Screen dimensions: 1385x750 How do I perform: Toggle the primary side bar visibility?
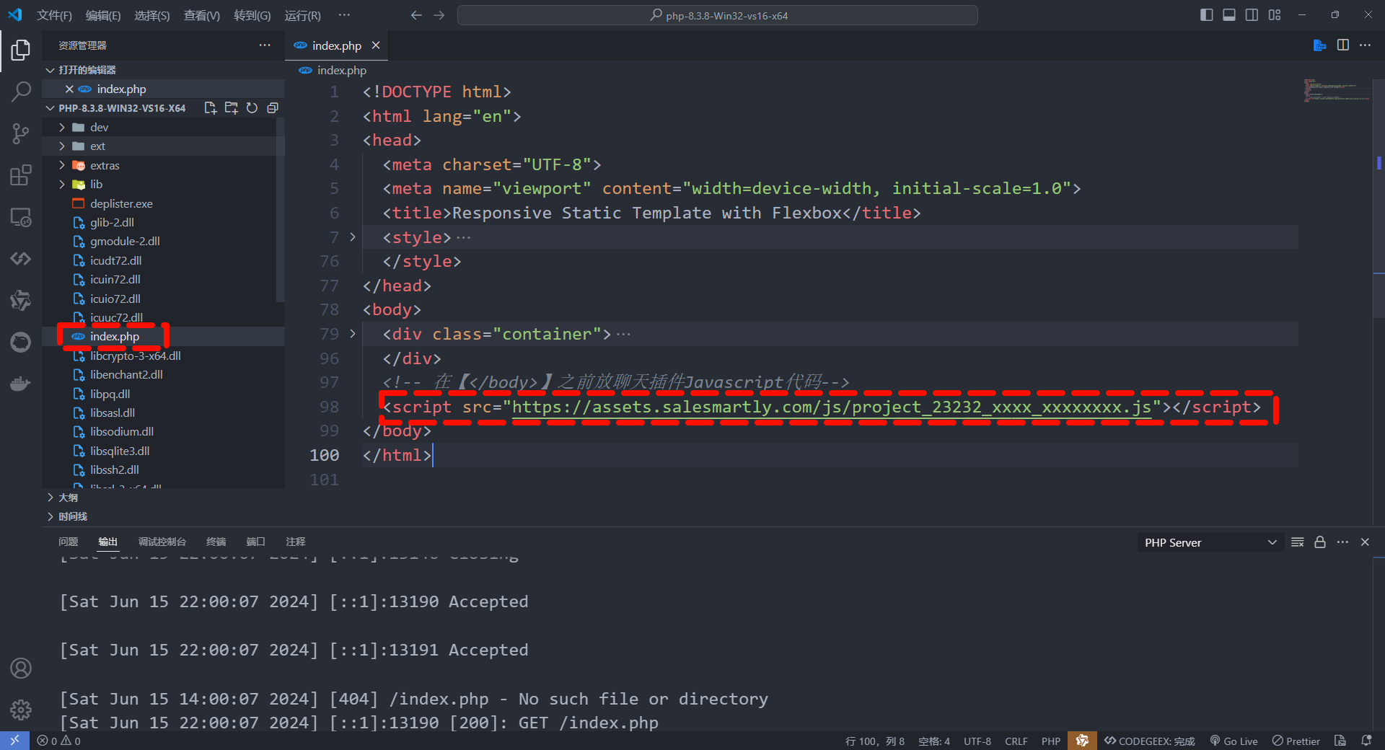[x=1206, y=15]
